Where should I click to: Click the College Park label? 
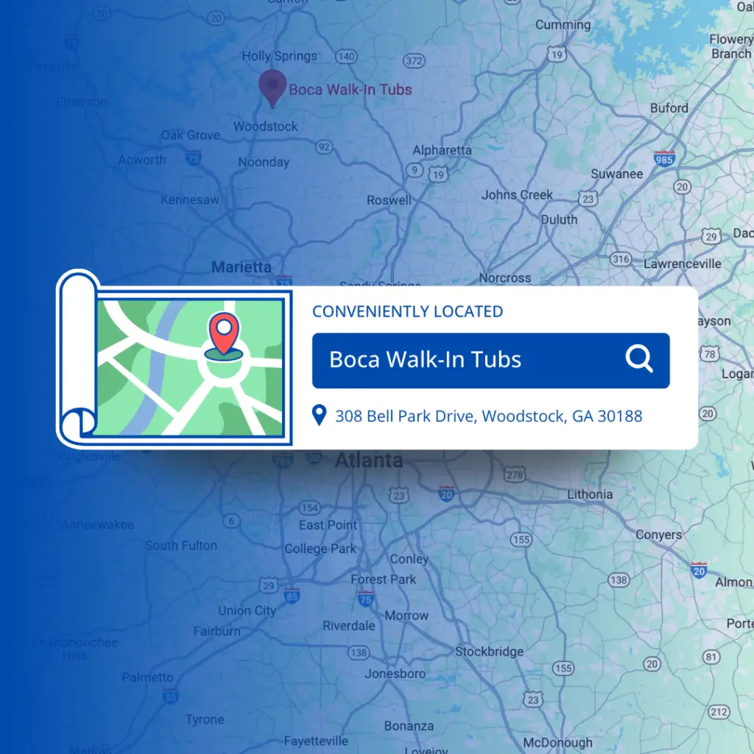pyautogui.click(x=320, y=549)
